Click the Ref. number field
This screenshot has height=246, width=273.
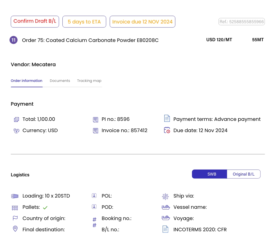[x=241, y=22]
